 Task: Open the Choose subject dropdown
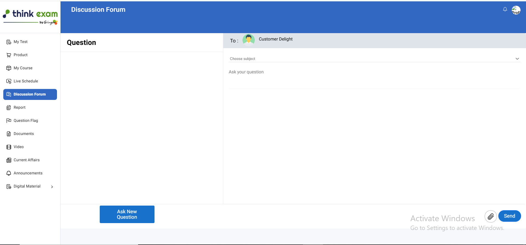373,59
